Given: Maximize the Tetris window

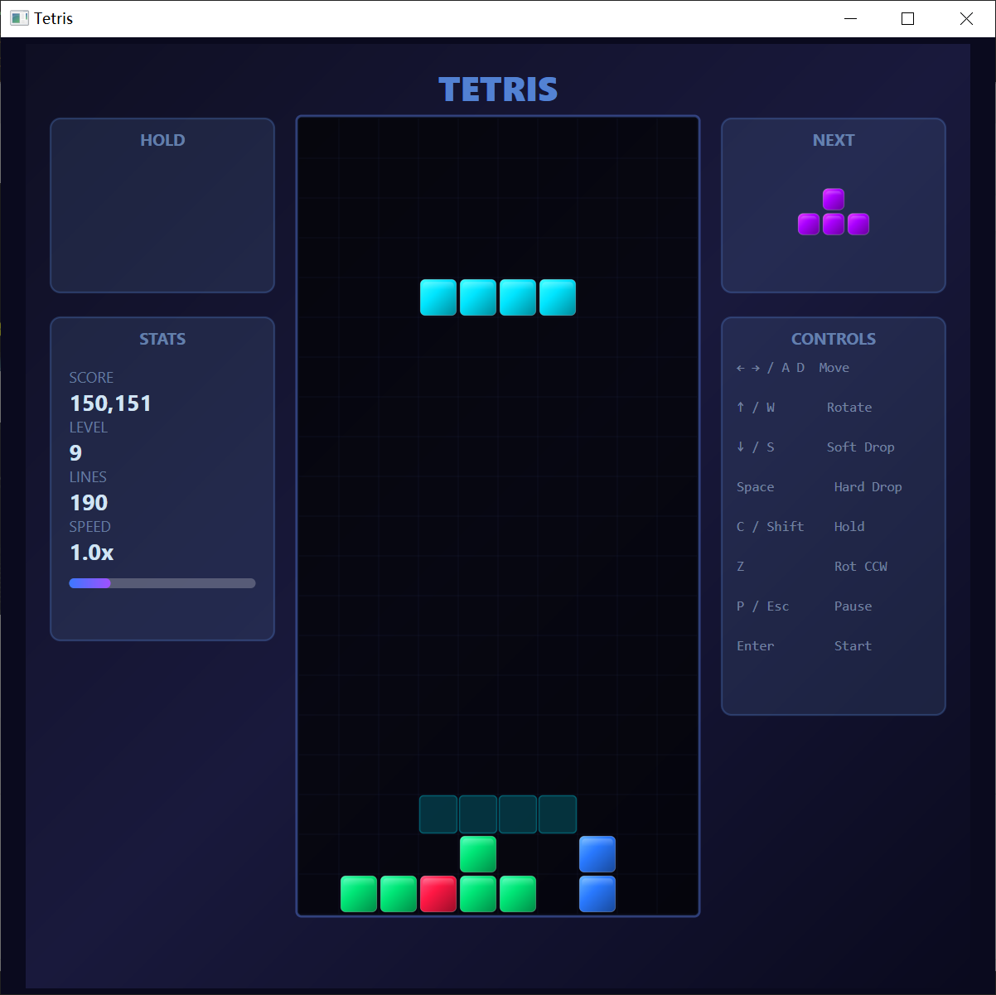Looking at the screenshot, I should tap(907, 18).
